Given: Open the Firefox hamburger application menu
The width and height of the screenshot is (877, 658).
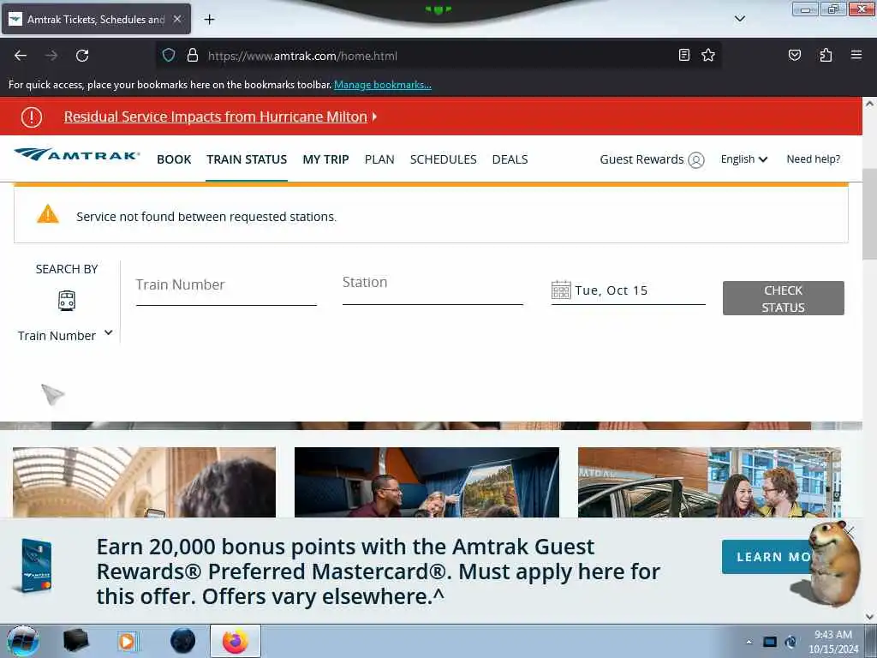Looking at the screenshot, I should click(x=856, y=55).
